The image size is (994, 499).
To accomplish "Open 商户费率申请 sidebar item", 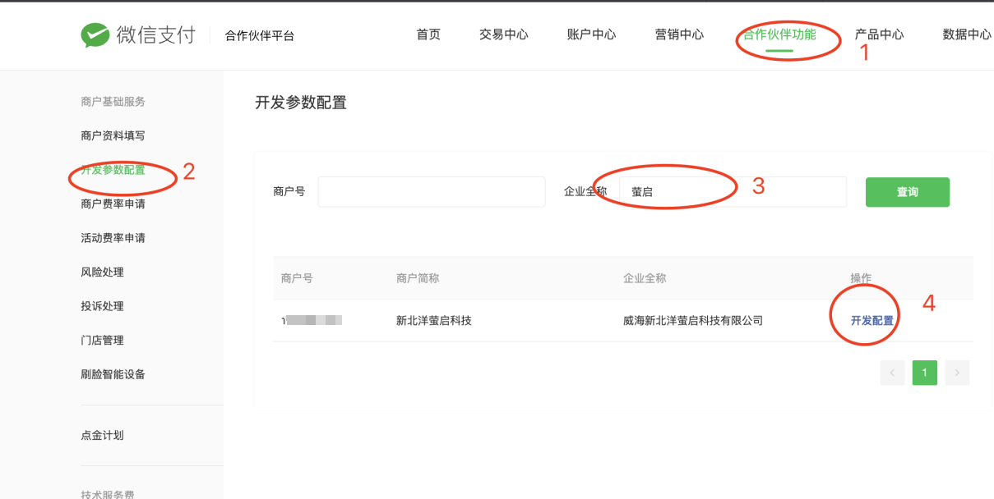I will (x=113, y=204).
